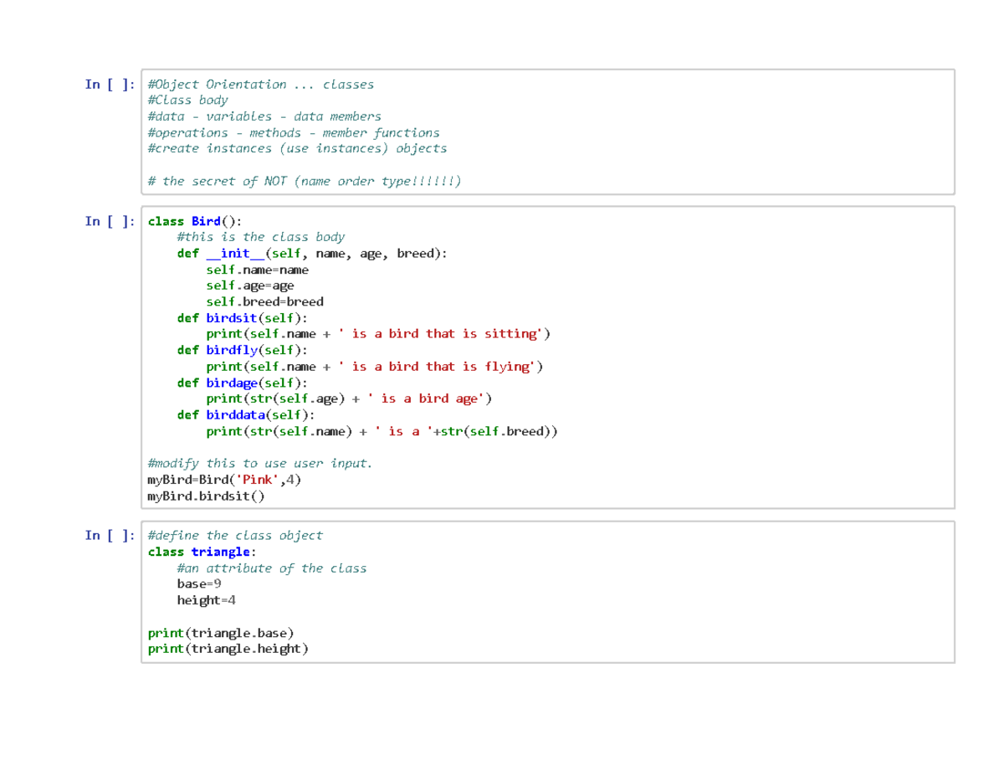Viewport: 1004px width, 776px height.
Task: Click the 'def birdfly(self):' method line
Action: tap(241, 350)
